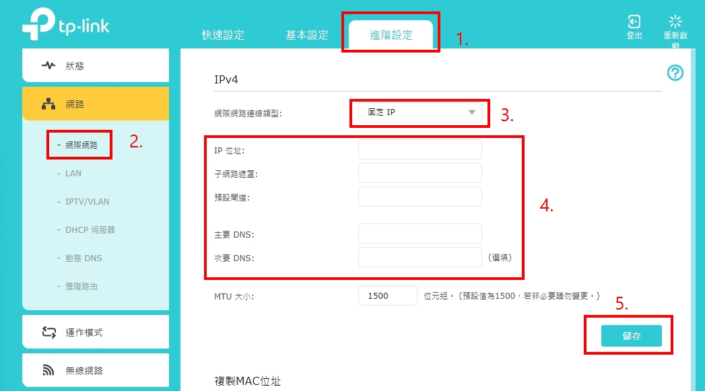The width and height of the screenshot is (705, 391).
Task: Click the IP 位址 input field
Action: click(419, 149)
